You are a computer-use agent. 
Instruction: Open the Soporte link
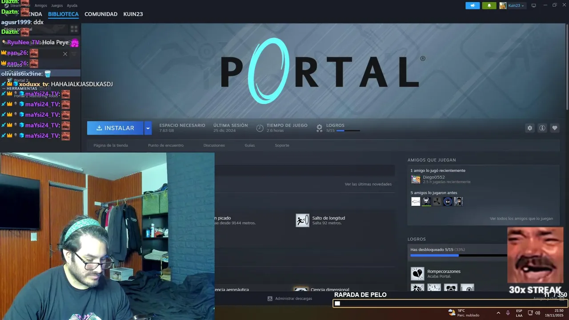(x=282, y=145)
